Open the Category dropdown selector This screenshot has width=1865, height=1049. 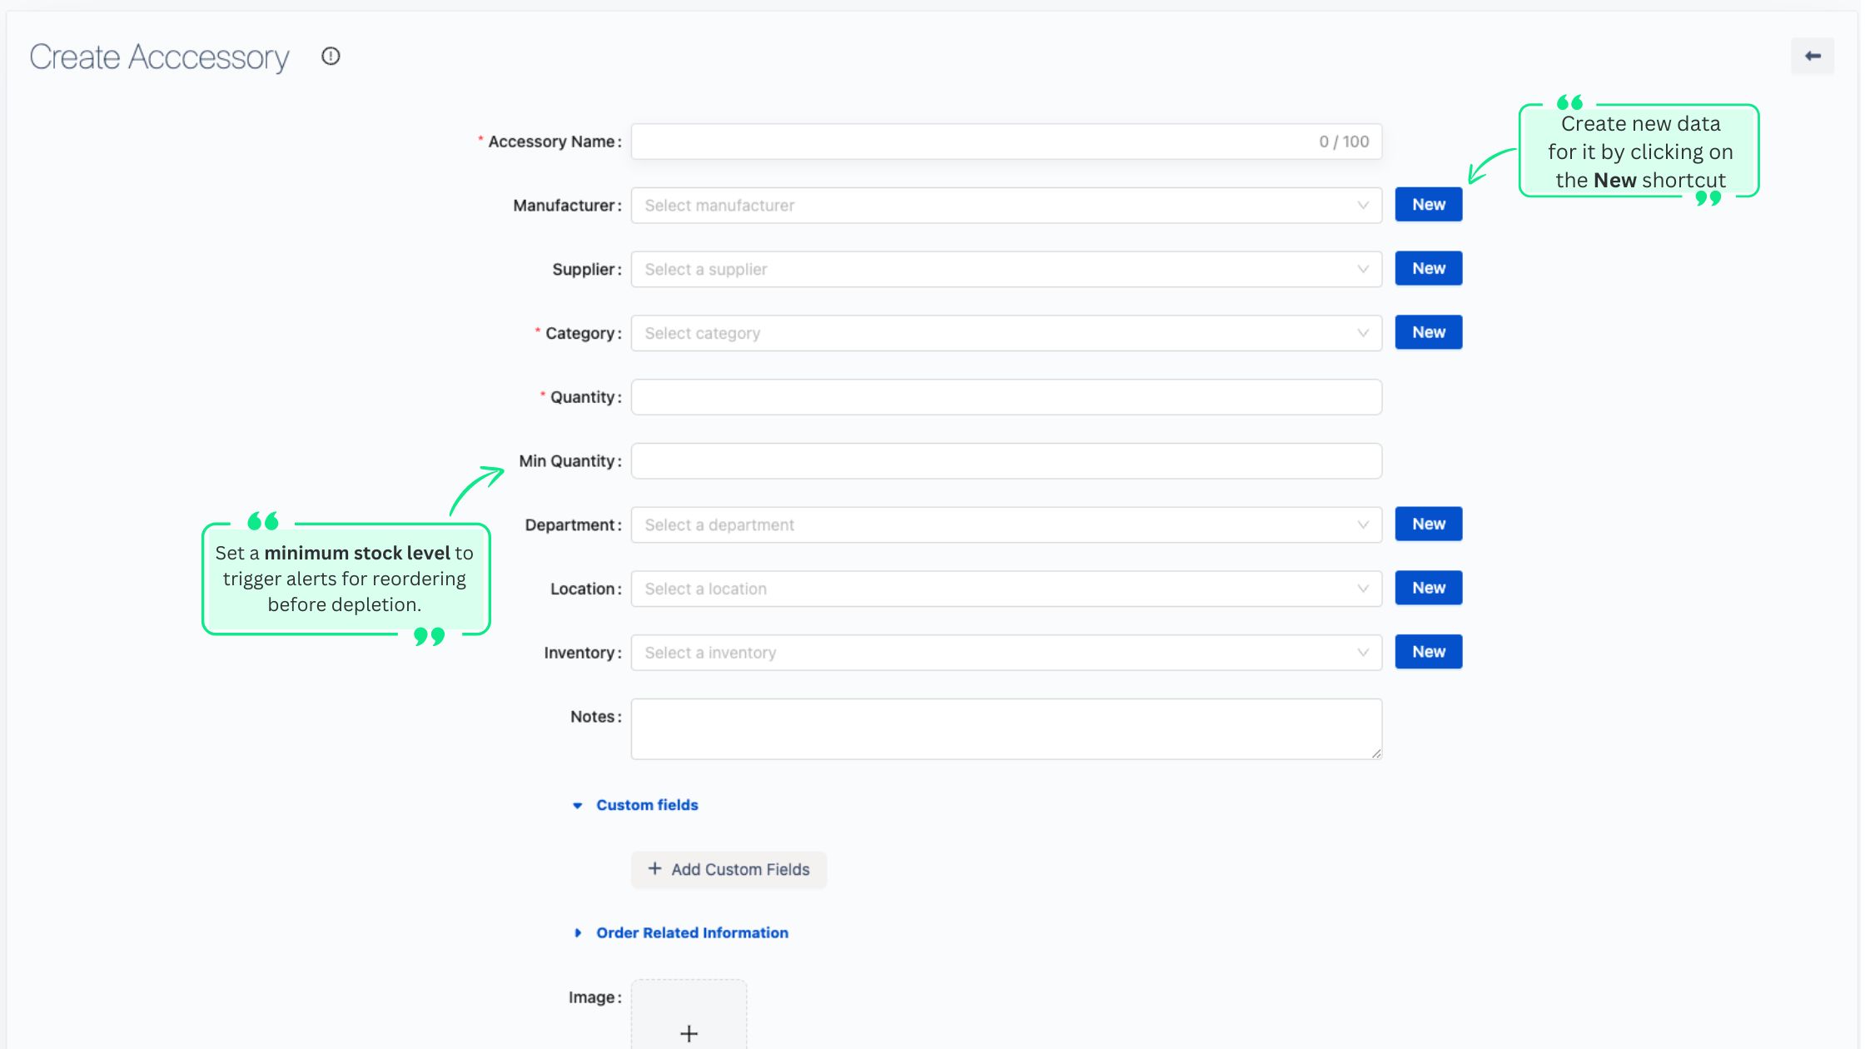1006,331
